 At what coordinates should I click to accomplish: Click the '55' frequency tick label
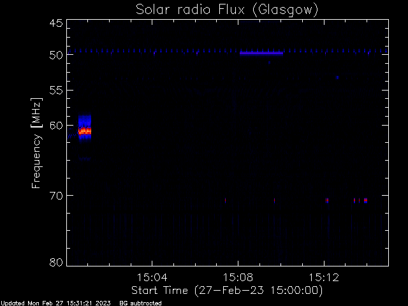56,91
